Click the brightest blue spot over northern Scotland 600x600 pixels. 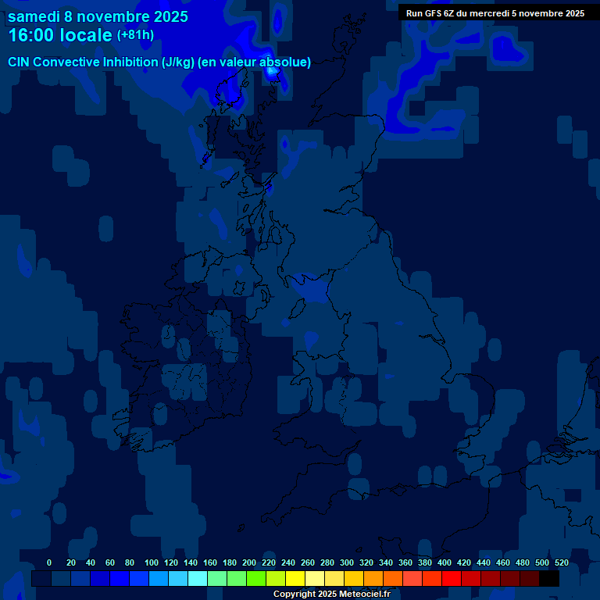272,71
